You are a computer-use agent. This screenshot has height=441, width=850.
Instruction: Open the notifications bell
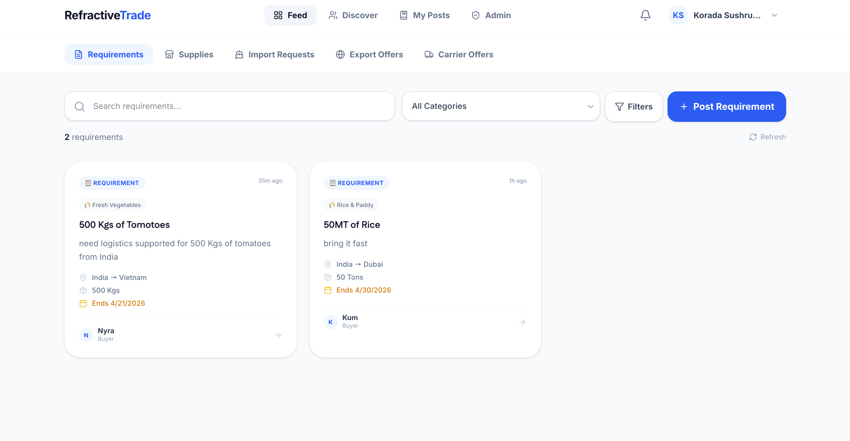pyautogui.click(x=645, y=15)
